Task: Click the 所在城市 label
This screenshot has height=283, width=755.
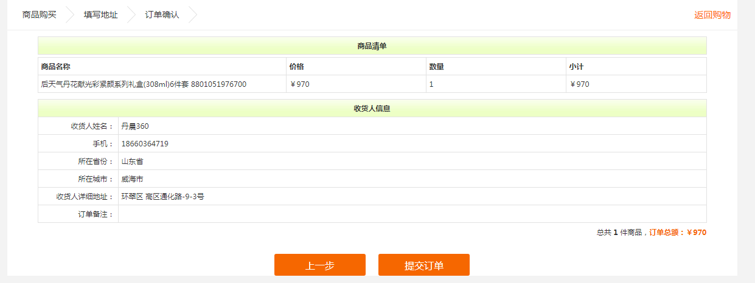Action: pyautogui.click(x=96, y=179)
